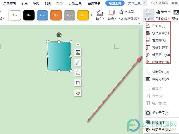Screen dimensions: 179x134
Task: Open the 会员专享 tab
Action: pyautogui.click(x=94, y=3)
